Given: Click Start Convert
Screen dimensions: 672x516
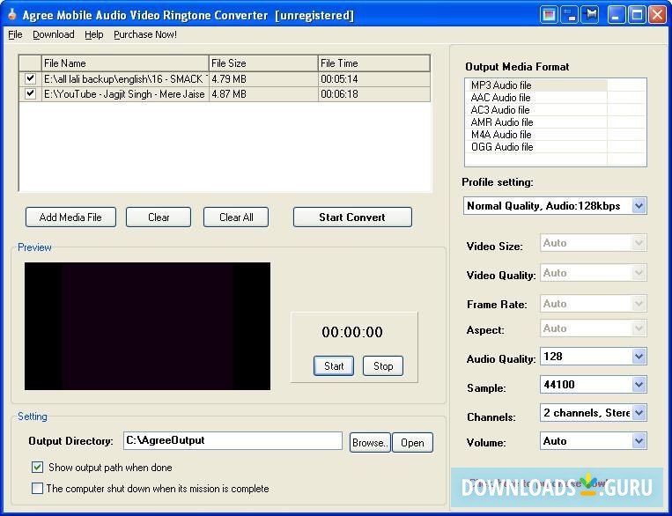Looking at the screenshot, I should point(352,217).
